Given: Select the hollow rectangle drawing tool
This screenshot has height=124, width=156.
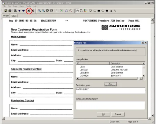Looking at the screenshot, I should [x=95, y=11].
